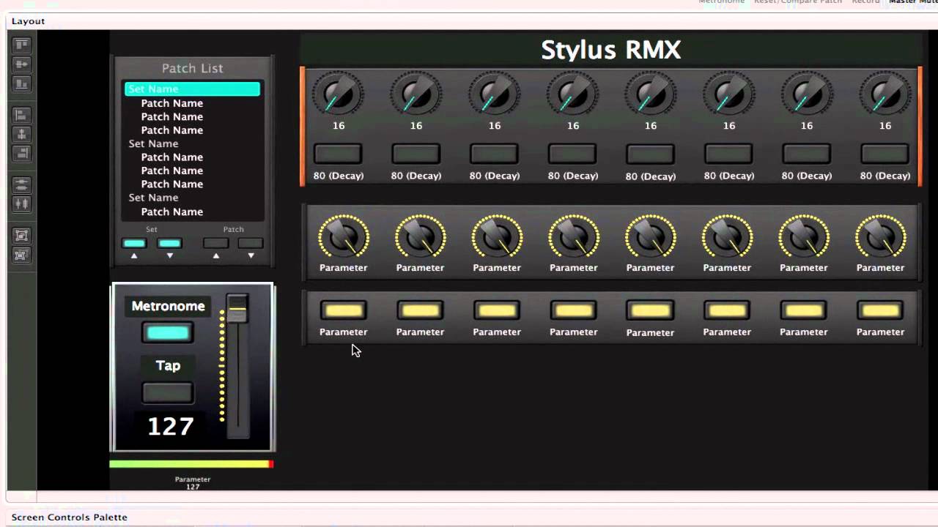This screenshot has width=938, height=527.
Task: Toggle the first yellow Parameter button
Action: click(x=343, y=310)
